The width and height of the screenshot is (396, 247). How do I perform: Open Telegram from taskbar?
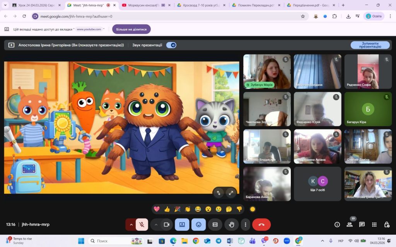[x=218, y=241]
